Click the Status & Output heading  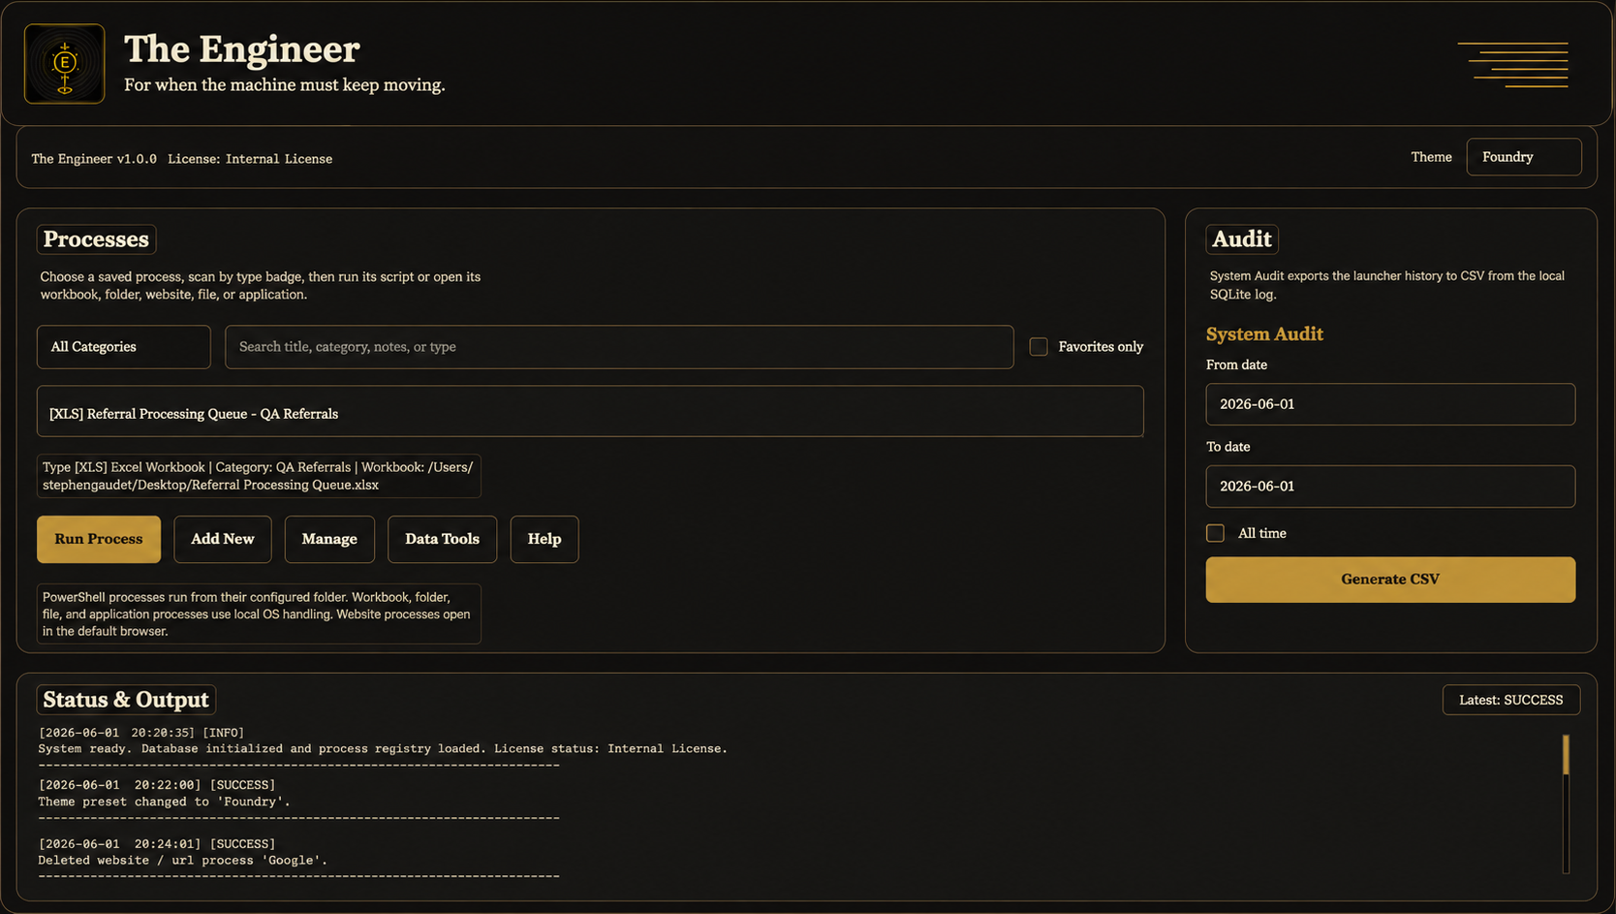point(126,700)
